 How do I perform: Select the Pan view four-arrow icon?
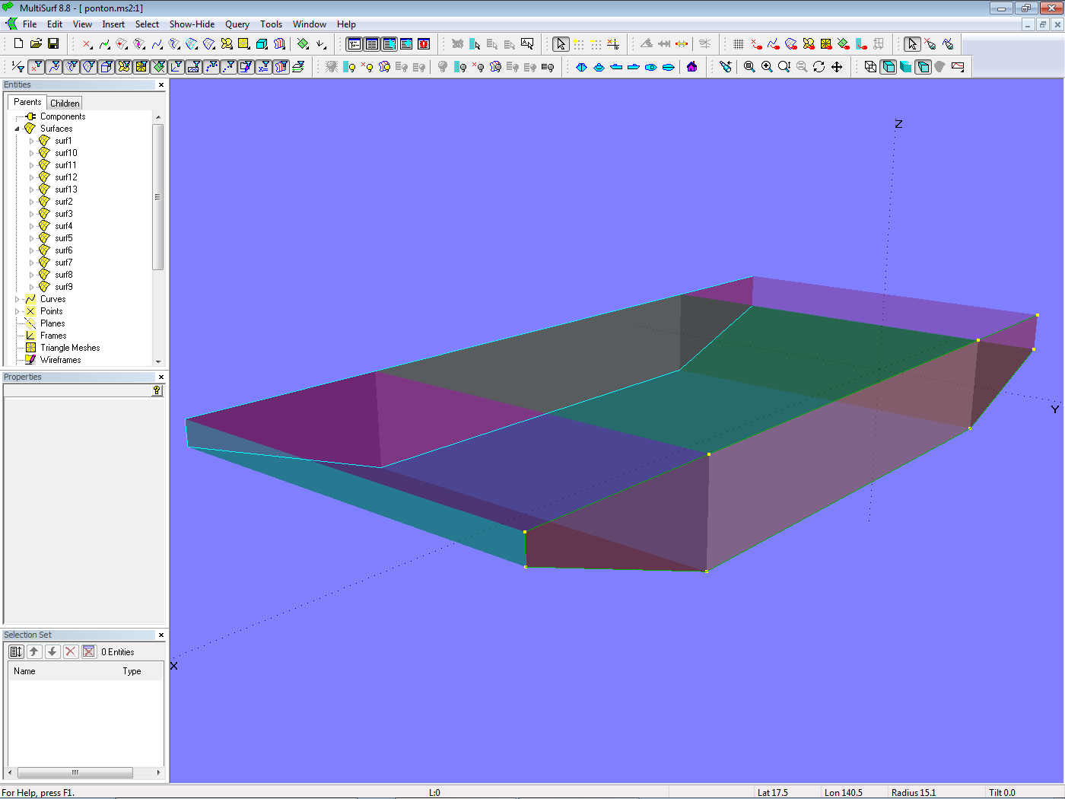click(837, 67)
